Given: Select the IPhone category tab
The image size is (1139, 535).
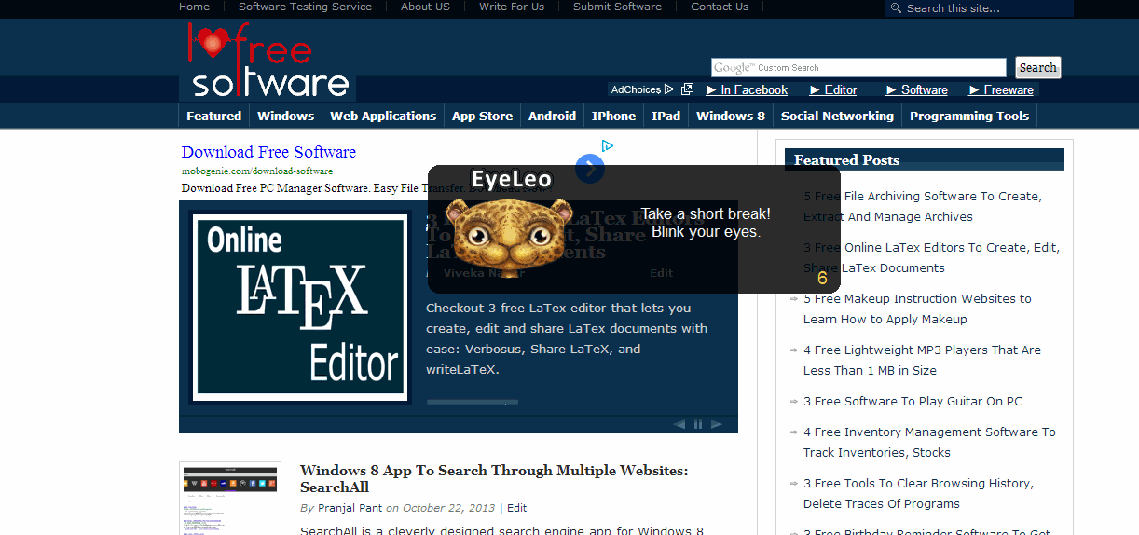Looking at the screenshot, I should coord(613,116).
